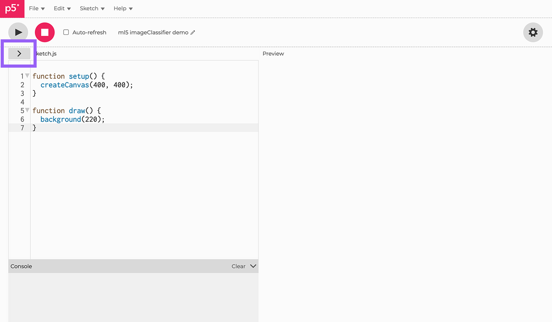Run the sketch with the play button
The height and width of the screenshot is (322, 552).
pyautogui.click(x=18, y=32)
